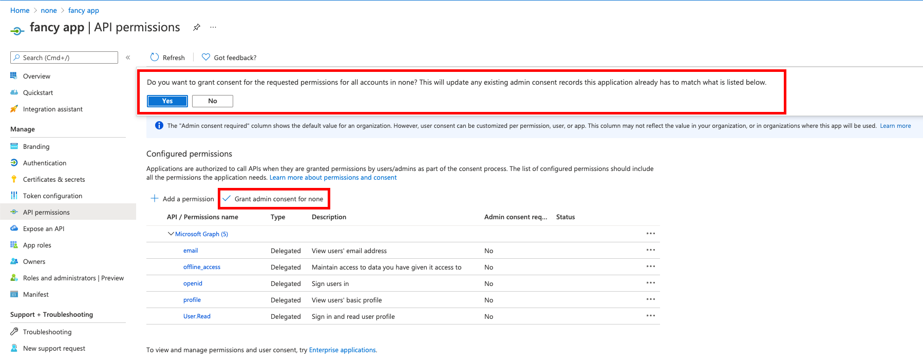Screen dimensions: 923x363
Task: Click the plus icon for Add a permission
Action: coord(154,198)
